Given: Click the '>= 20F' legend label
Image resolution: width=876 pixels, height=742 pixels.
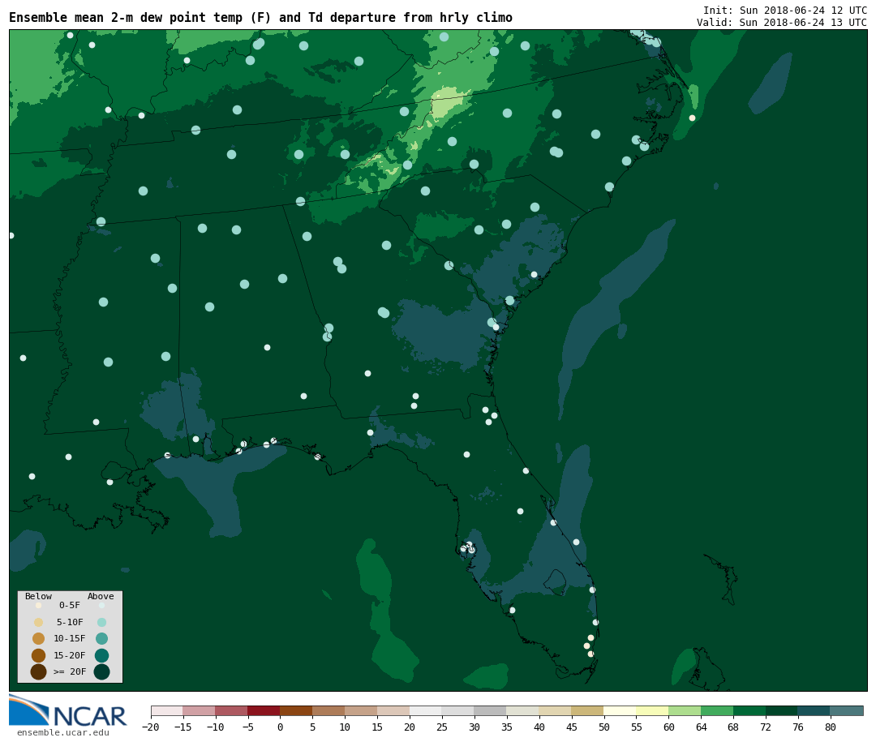Looking at the screenshot, I should point(70,671).
